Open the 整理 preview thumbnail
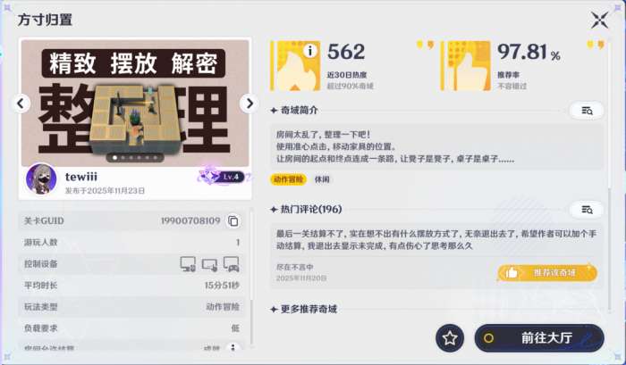Viewport: 626px width, 365px height. [x=135, y=103]
